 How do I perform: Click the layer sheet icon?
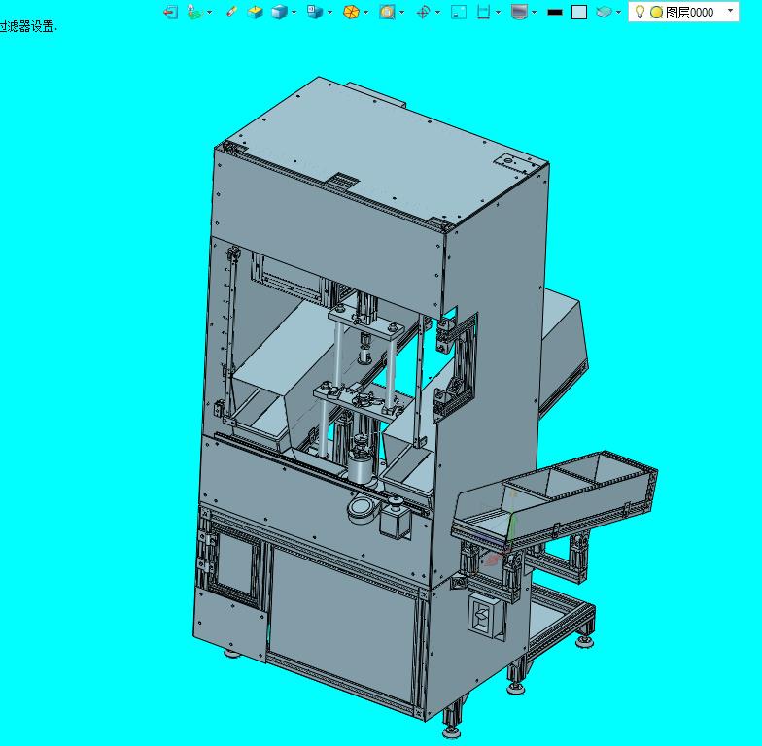pyautogui.click(x=604, y=12)
